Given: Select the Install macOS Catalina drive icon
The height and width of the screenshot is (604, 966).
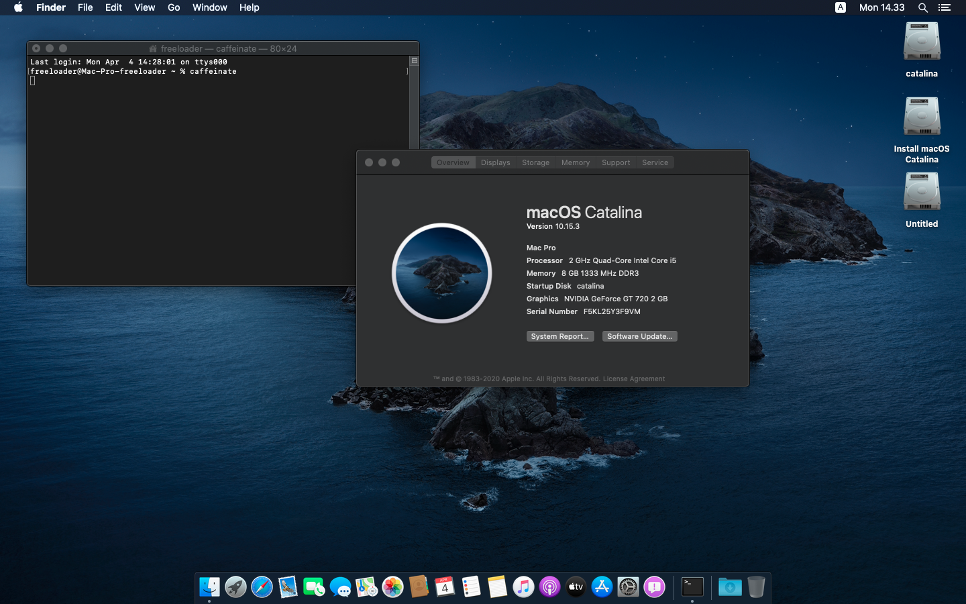Looking at the screenshot, I should pyautogui.click(x=921, y=117).
